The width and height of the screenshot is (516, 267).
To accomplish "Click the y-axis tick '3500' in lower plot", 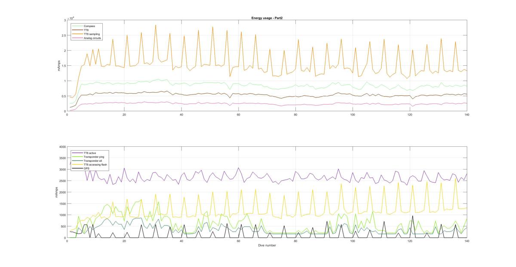I will point(62,158).
